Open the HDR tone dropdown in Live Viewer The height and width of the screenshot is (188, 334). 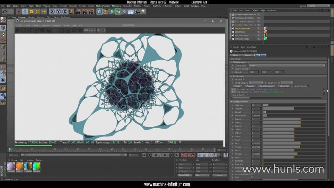pos(89,30)
